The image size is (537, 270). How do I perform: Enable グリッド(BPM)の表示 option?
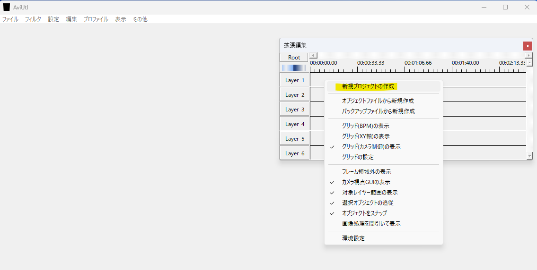[384, 126]
